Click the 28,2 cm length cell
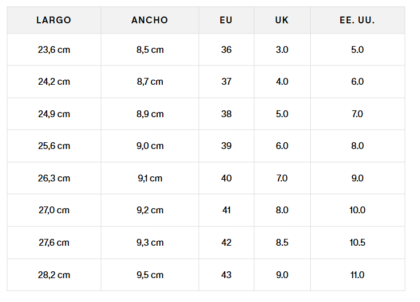The image size is (420, 302). coord(54,275)
